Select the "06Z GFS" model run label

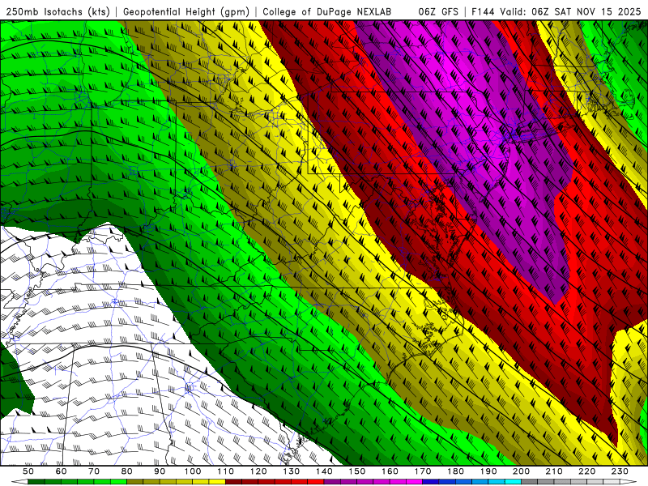(438, 11)
